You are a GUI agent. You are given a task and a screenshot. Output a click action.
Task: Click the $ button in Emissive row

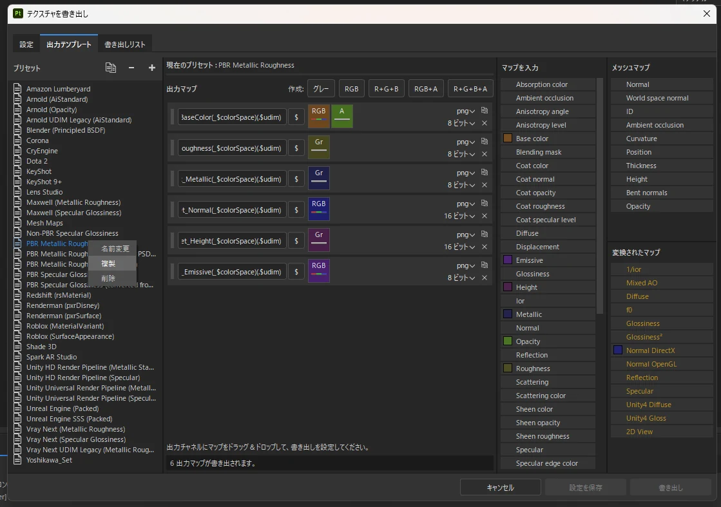296,272
